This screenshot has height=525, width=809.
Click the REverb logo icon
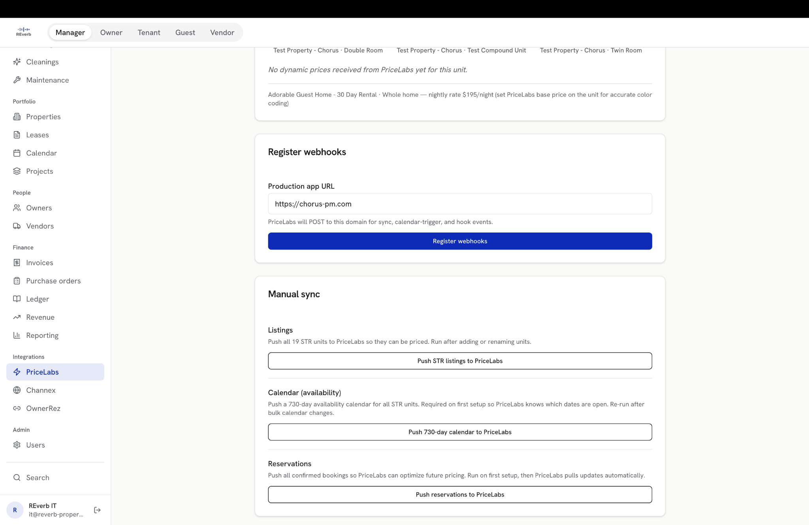(24, 32)
